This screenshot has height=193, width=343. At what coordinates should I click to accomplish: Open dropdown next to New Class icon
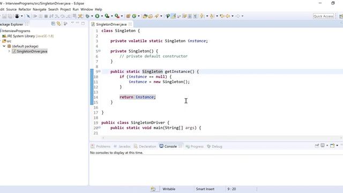click(x=139, y=16)
